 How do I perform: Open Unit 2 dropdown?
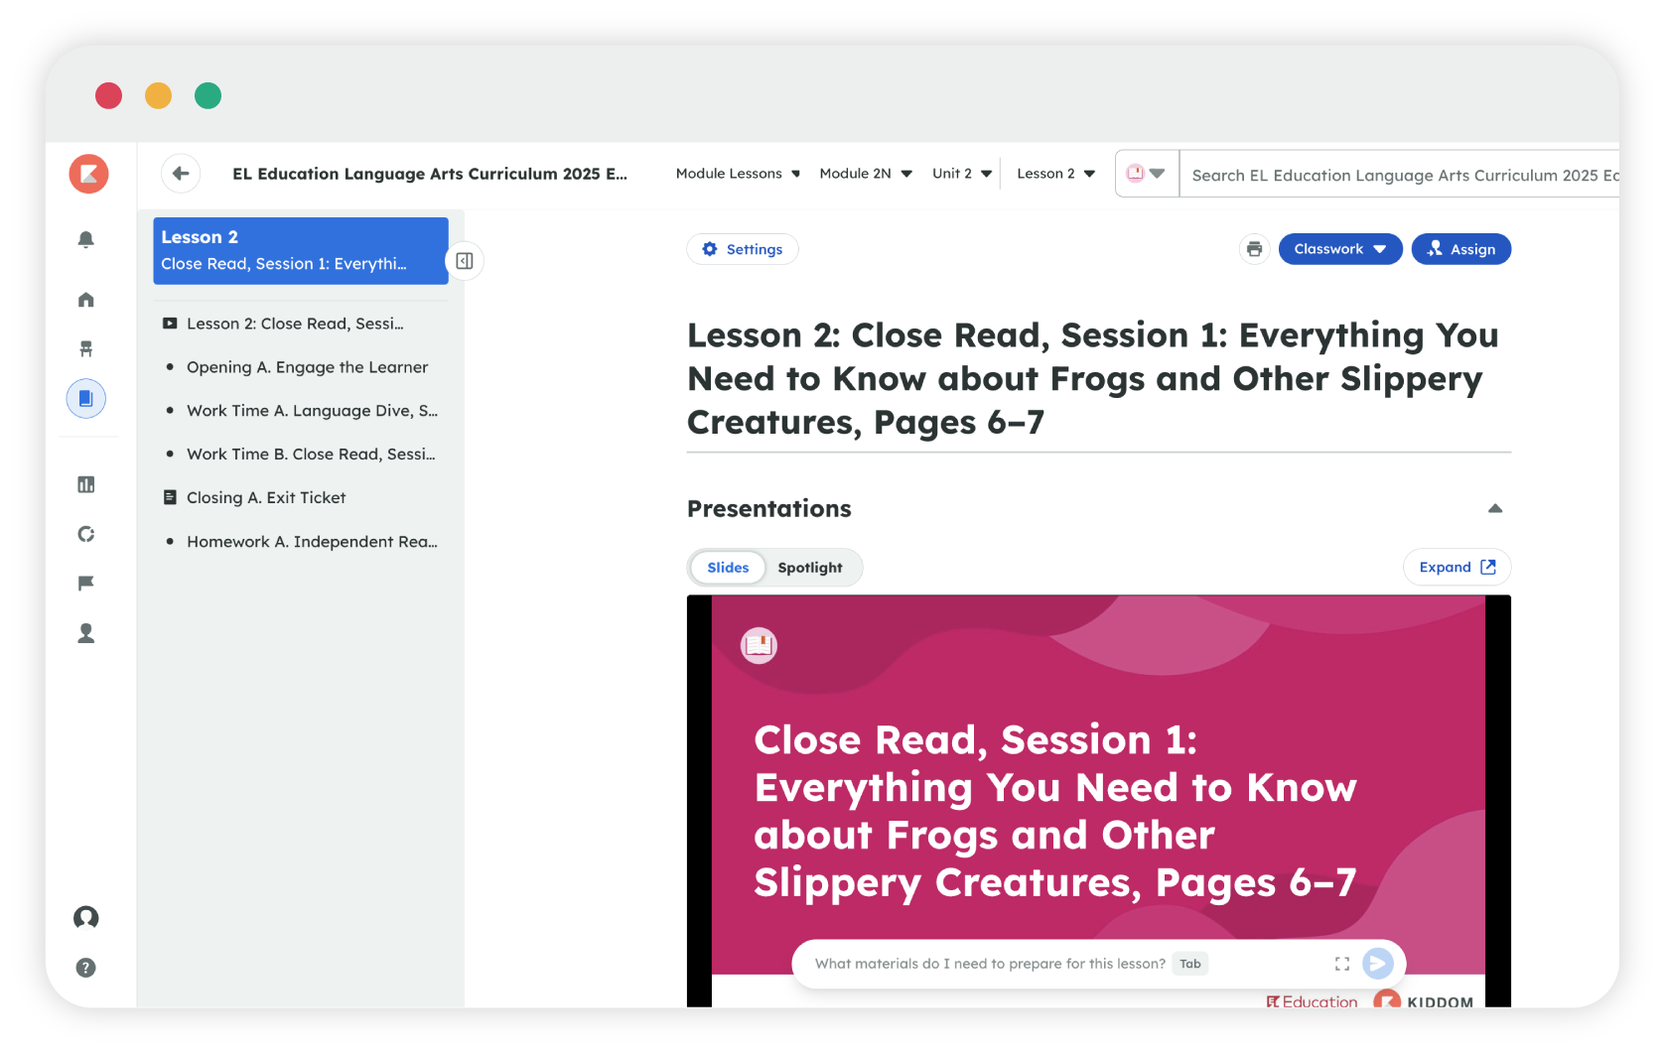[962, 174]
